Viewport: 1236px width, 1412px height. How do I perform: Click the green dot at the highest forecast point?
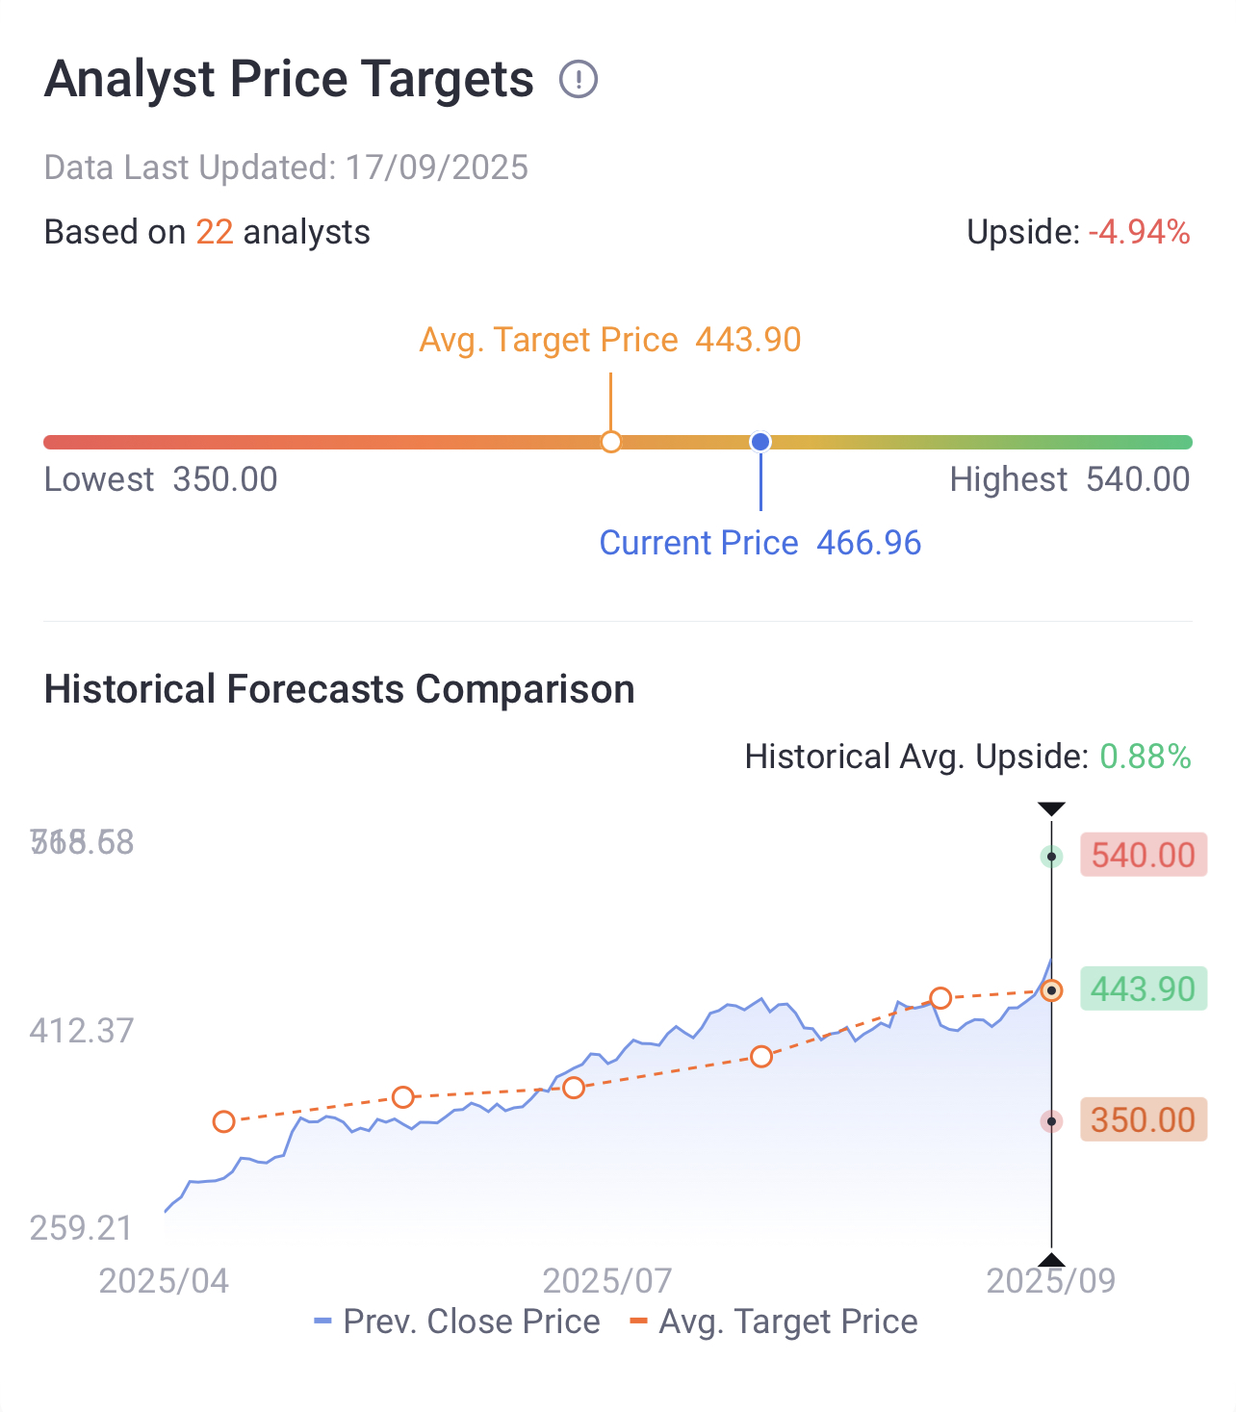(x=1051, y=857)
